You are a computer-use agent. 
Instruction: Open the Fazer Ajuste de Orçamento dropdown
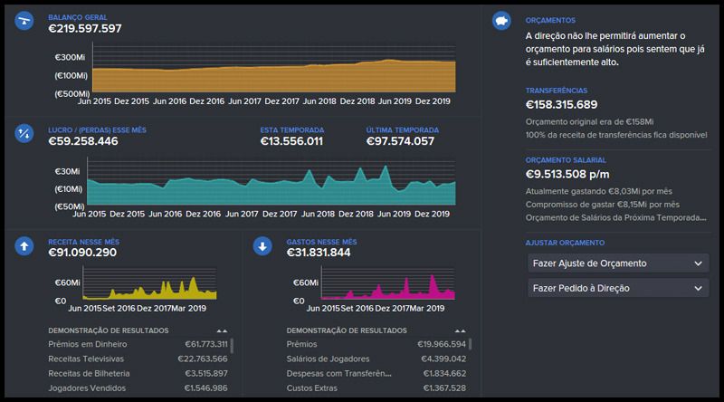coord(617,263)
